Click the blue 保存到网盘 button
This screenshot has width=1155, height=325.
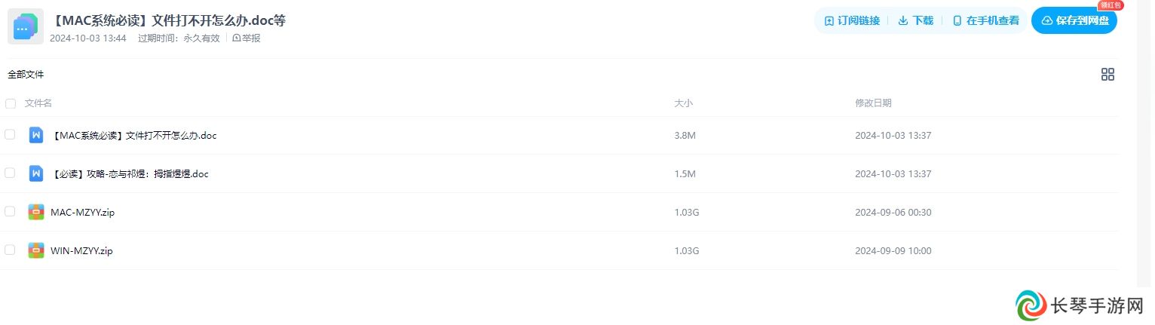[1074, 20]
